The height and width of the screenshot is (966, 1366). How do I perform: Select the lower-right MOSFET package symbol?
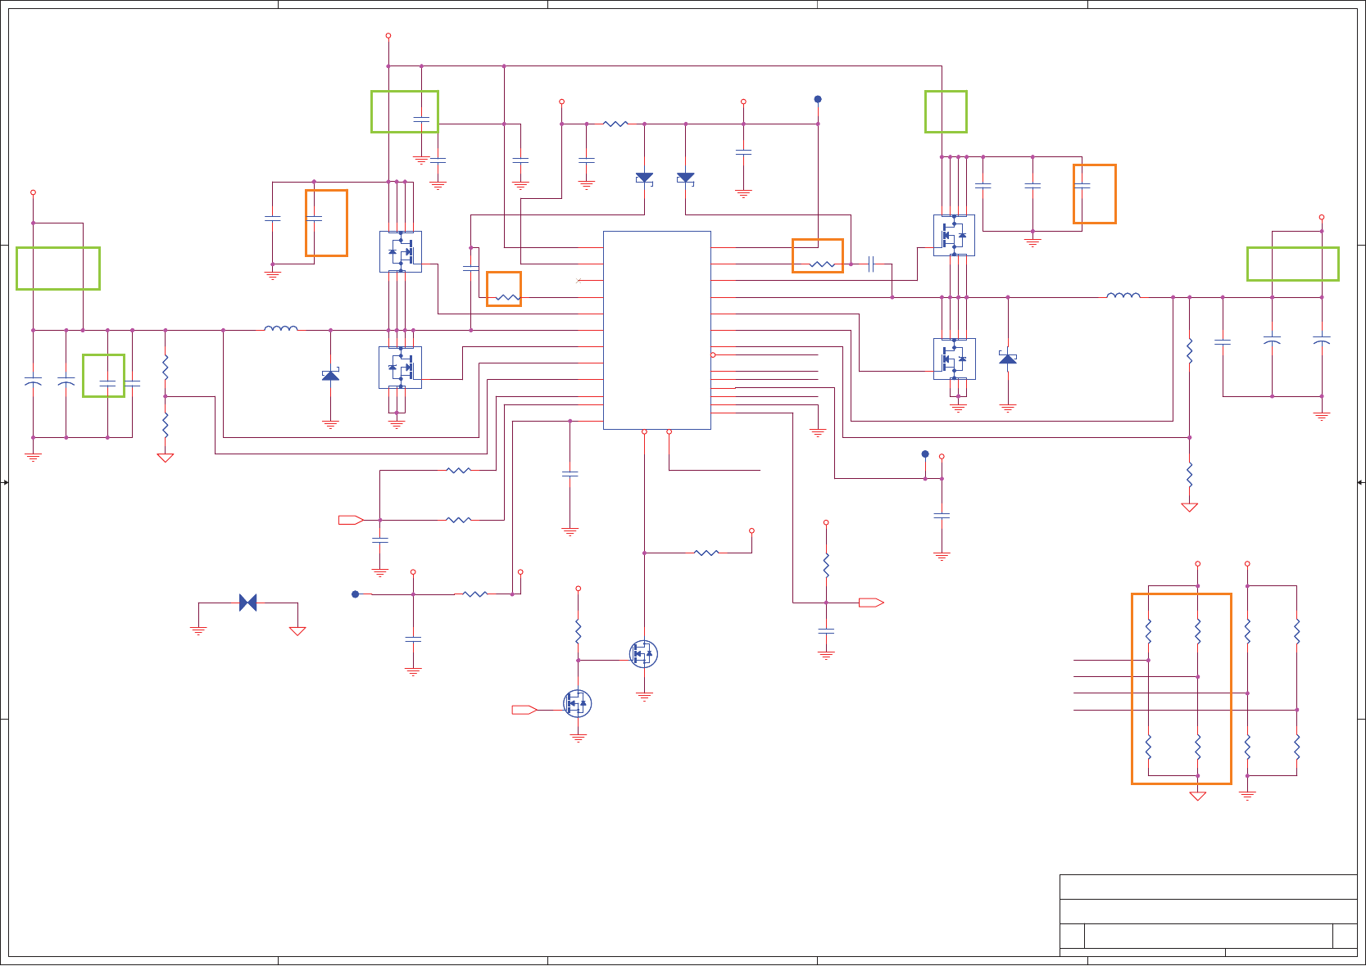[x=954, y=359]
